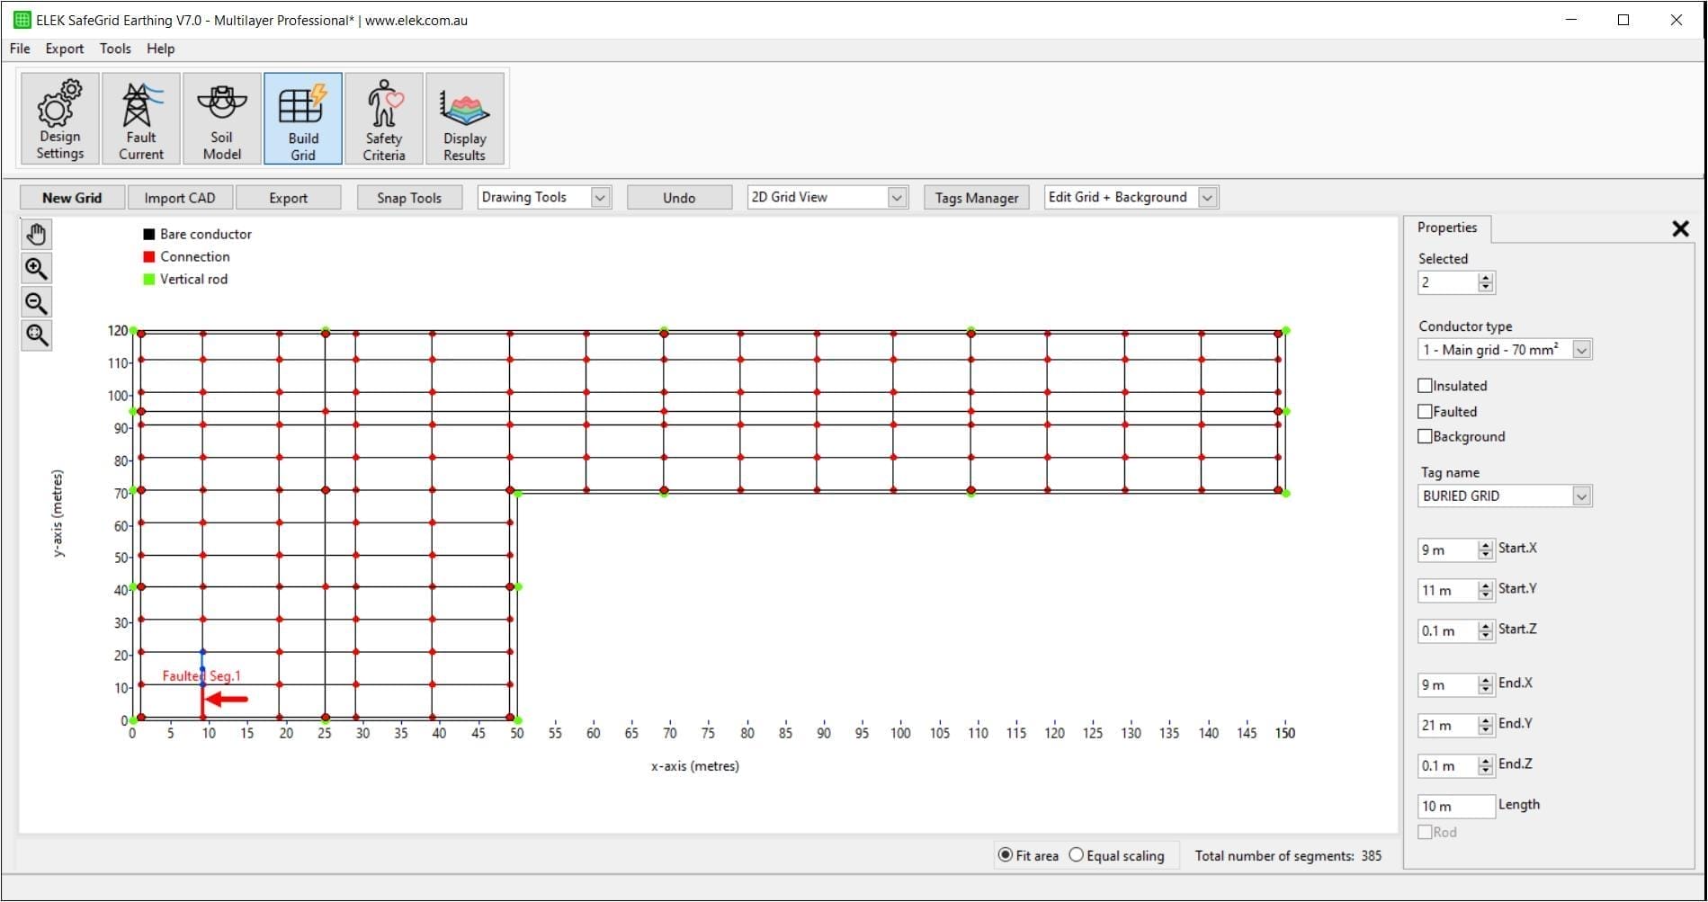Image resolution: width=1708 pixels, height=902 pixels.
Task: Select the Fault Current tool
Action: click(x=140, y=118)
